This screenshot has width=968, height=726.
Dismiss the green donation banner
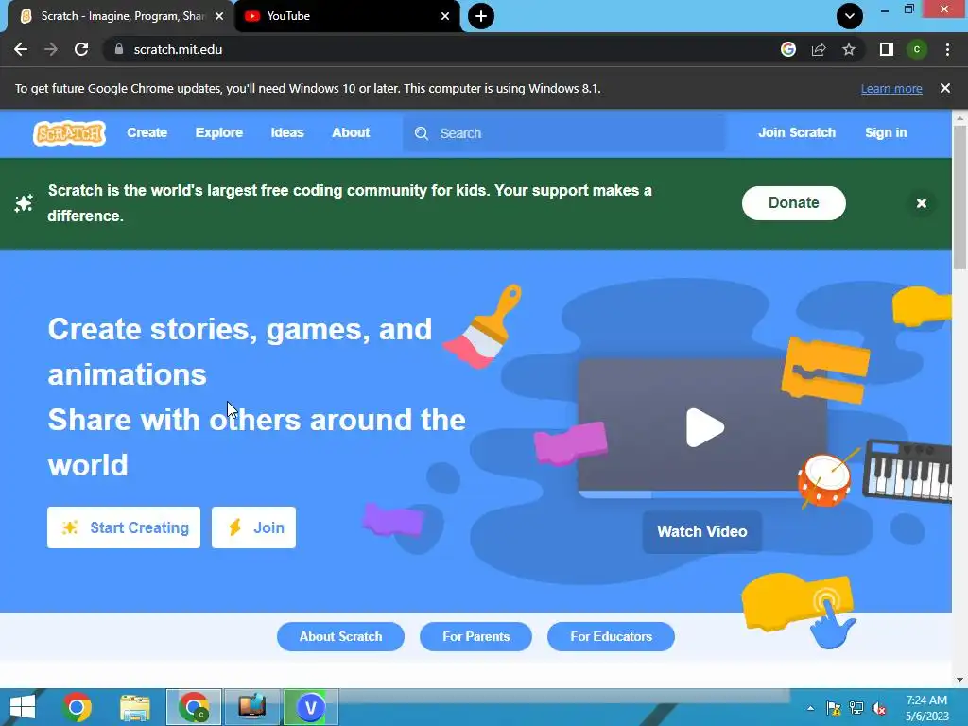point(921,203)
